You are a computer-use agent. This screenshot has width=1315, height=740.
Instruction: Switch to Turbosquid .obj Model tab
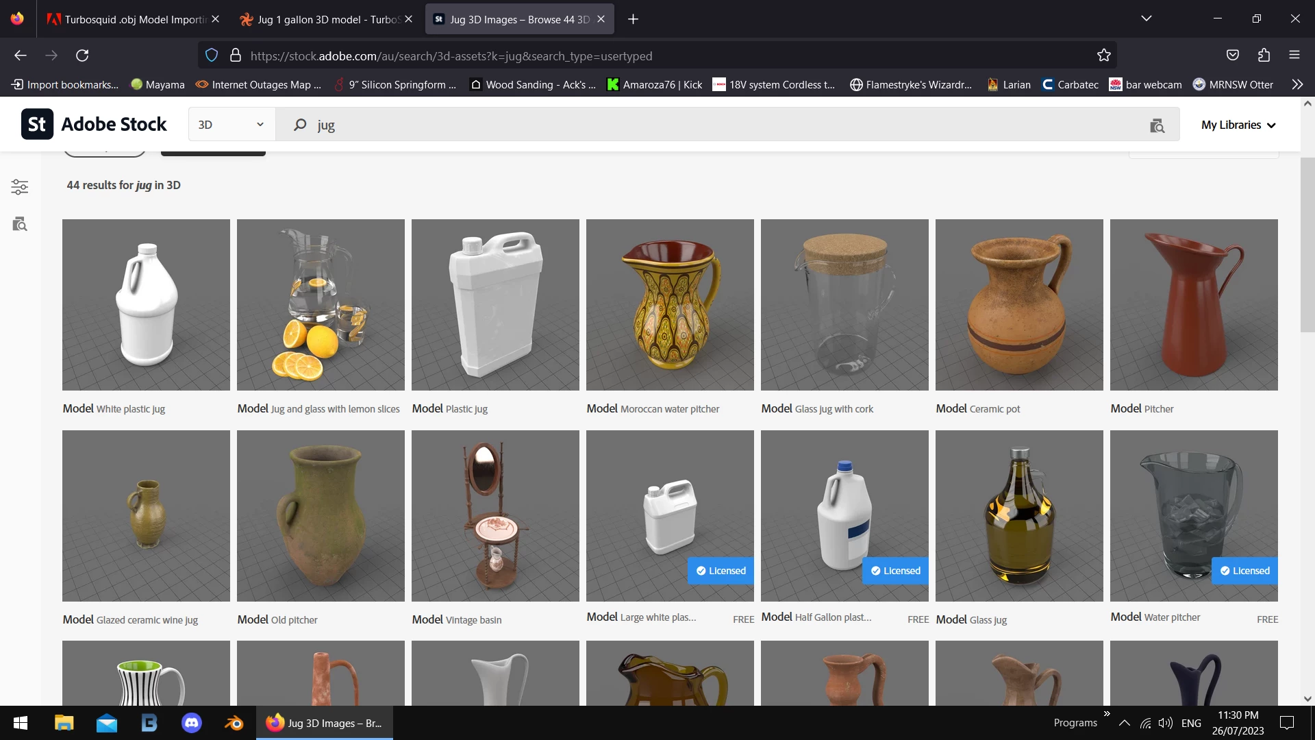pos(134,19)
